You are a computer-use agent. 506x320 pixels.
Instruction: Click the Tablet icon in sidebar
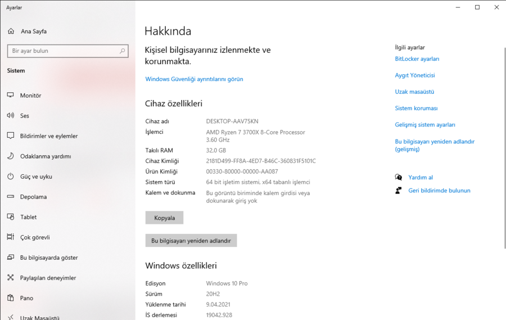pos(10,217)
